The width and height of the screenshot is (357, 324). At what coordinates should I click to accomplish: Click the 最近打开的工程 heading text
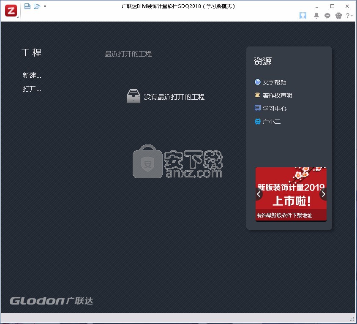point(128,54)
